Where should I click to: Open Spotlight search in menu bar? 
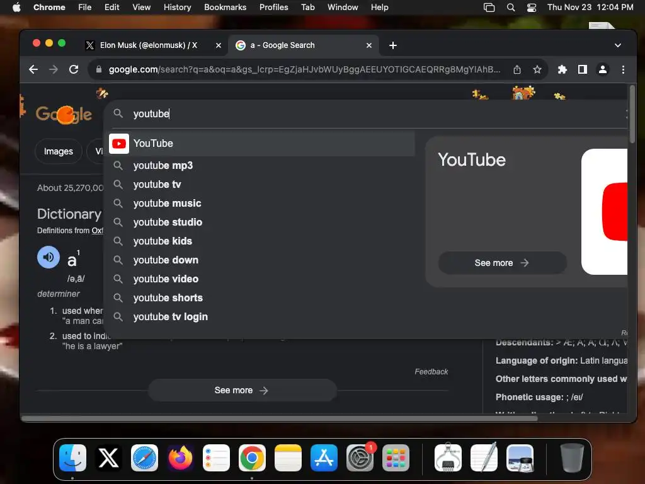510,8
